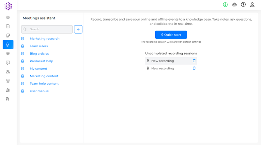261x145 pixels.
Task: Open help via the question mark icon
Action: (x=243, y=5)
